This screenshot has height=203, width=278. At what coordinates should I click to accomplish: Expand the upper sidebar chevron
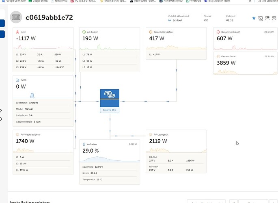click(x=1, y=110)
